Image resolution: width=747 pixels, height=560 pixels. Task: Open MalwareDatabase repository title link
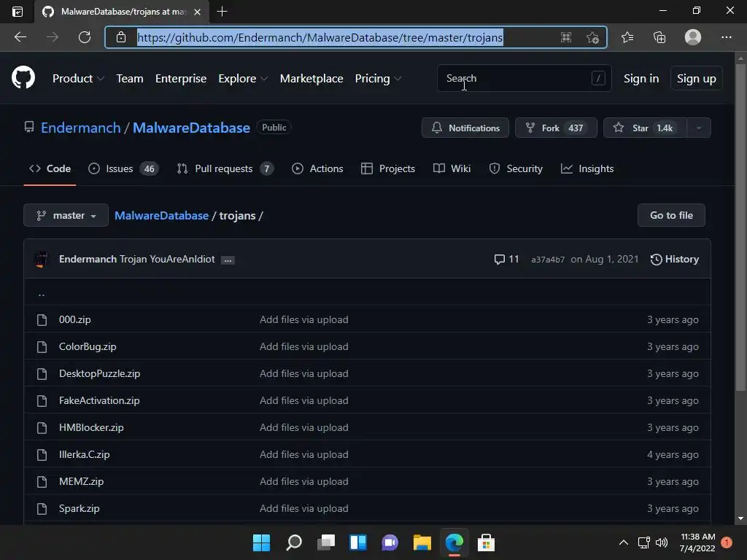(191, 128)
